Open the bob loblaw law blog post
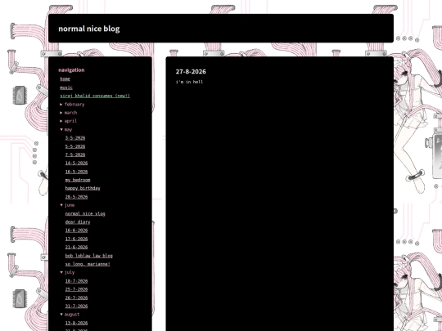This screenshot has height=331, width=442. tap(89, 256)
